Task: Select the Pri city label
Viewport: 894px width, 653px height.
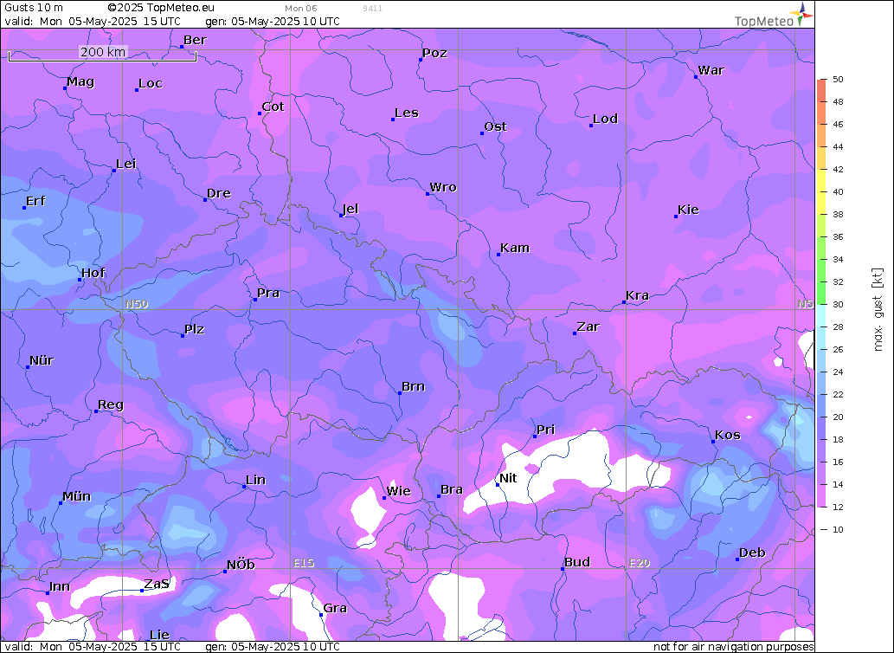Action: click(x=545, y=430)
